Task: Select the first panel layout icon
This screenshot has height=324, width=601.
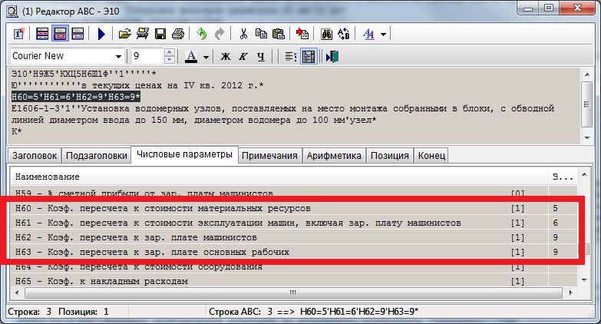Action: pyautogui.click(x=42, y=34)
